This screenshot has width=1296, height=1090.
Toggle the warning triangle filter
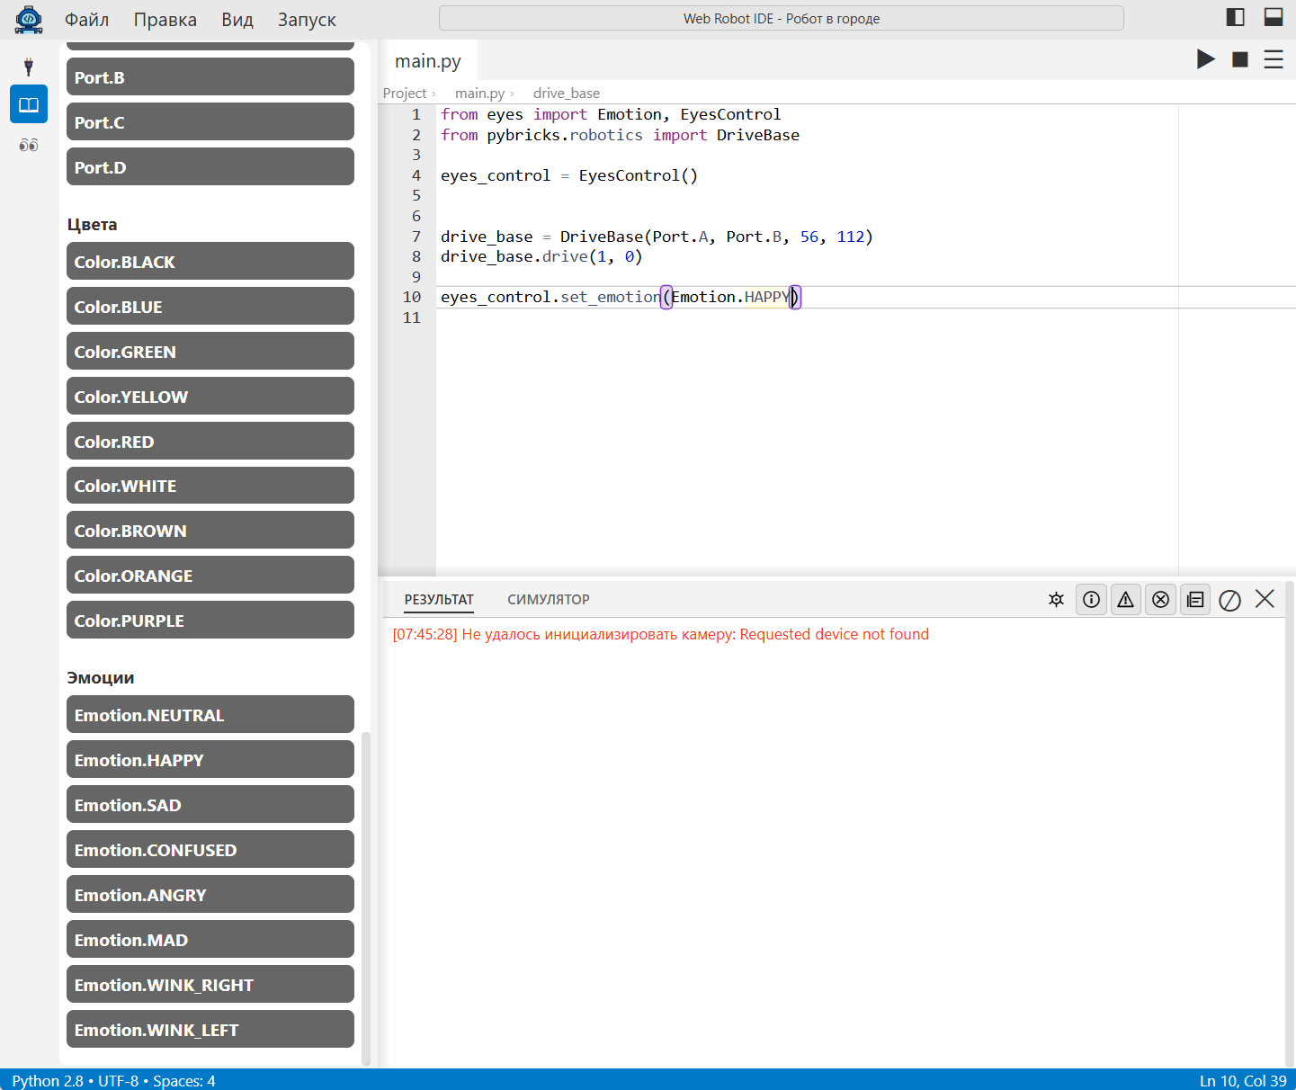(1126, 599)
